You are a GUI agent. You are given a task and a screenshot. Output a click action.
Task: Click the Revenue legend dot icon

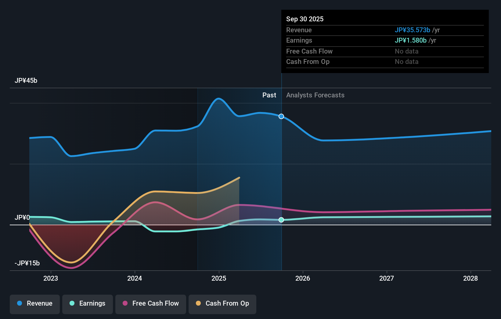pos(19,303)
